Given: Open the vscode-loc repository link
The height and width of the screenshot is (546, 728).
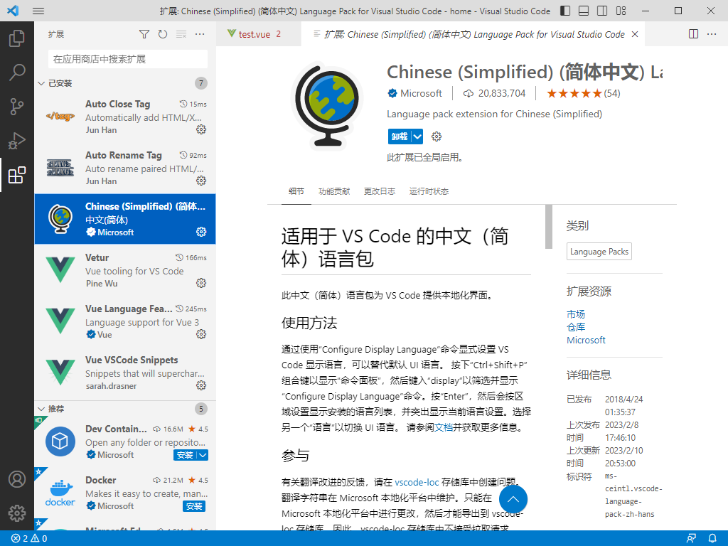Looking at the screenshot, I should coord(417,482).
